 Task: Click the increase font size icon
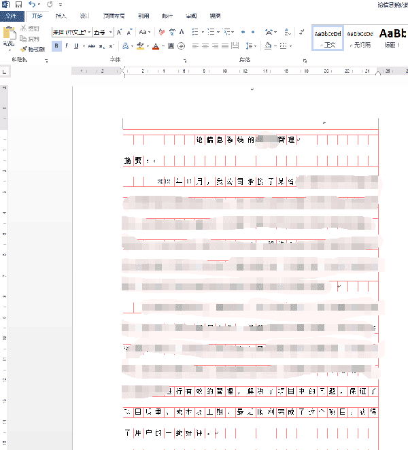119,32
